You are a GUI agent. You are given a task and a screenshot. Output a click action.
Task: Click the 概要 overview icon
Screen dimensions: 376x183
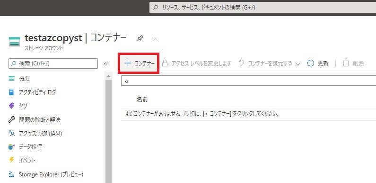(11, 78)
